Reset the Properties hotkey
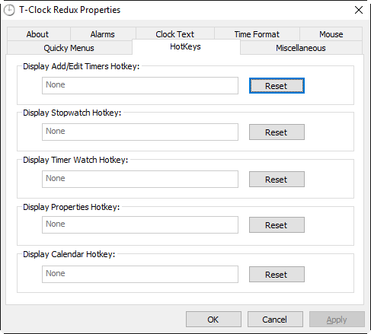 (x=277, y=224)
